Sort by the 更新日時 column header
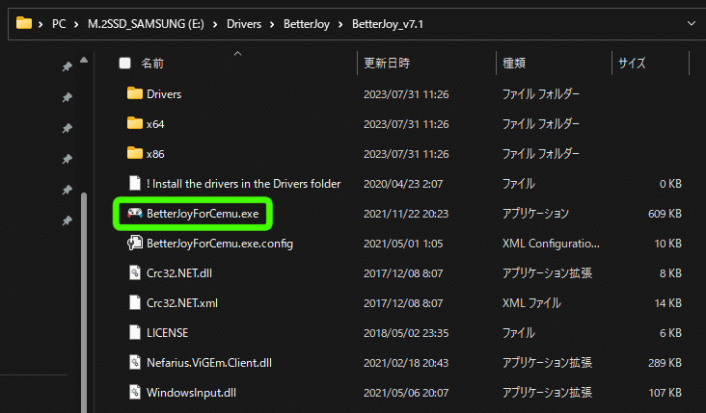Image resolution: width=706 pixels, height=413 pixels. [x=387, y=63]
